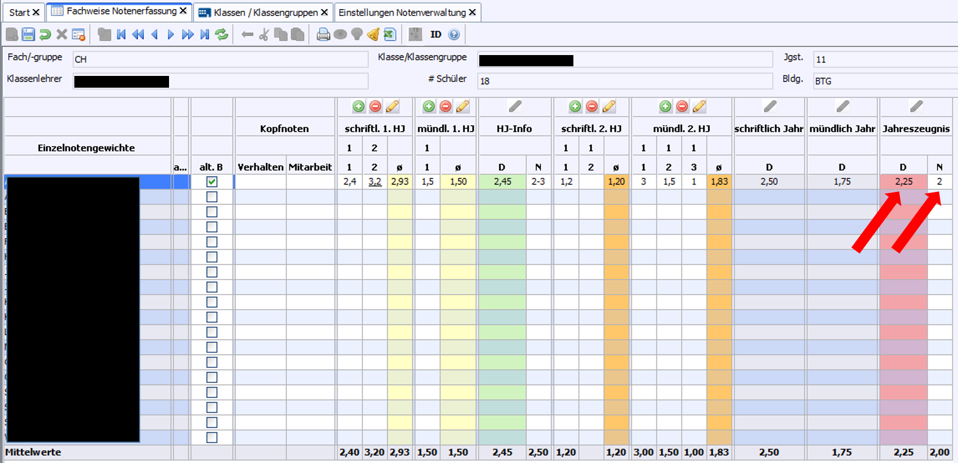Remove a grade column from mündl. 1. HJ
The width and height of the screenshot is (958, 463).
446,106
